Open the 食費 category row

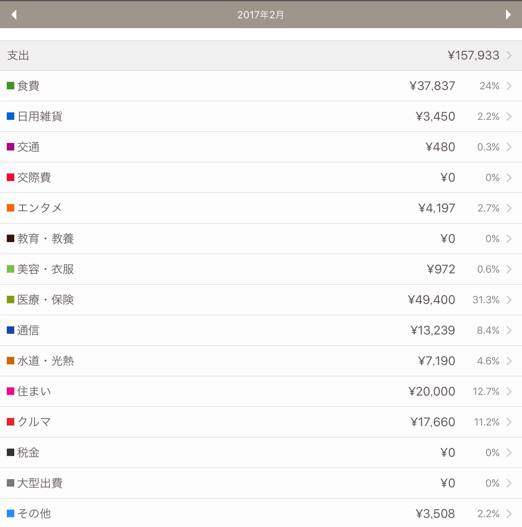coord(261,86)
